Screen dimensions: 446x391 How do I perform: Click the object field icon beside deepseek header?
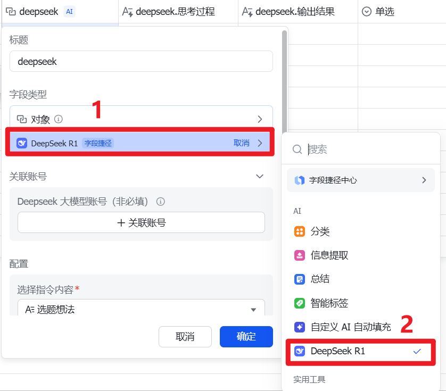(x=11, y=12)
